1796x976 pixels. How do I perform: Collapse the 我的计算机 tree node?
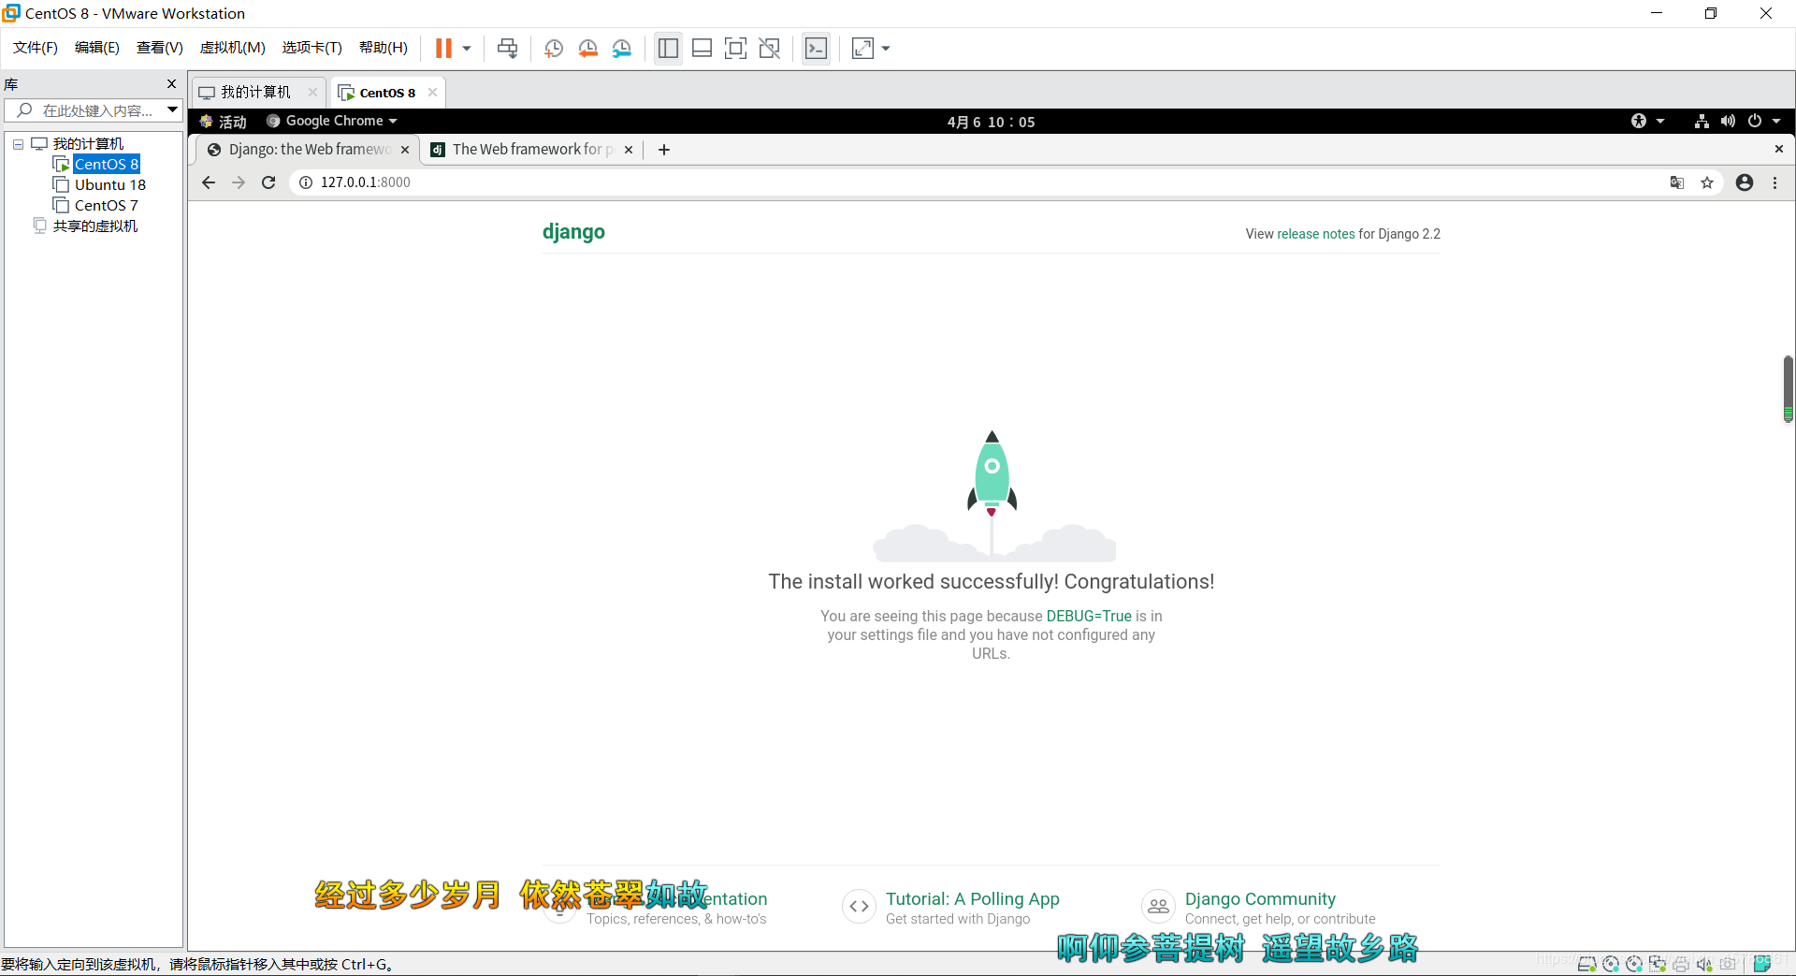[x=17, y=143]
